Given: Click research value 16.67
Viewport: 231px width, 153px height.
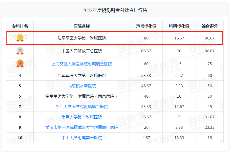Looking at the screenshot, I should 179,38.
